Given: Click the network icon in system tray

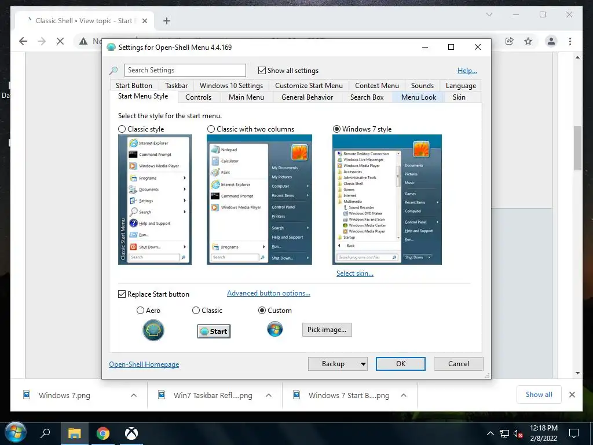Looking at the screenshot, I should pyautogui.click(x=504, y=433).
